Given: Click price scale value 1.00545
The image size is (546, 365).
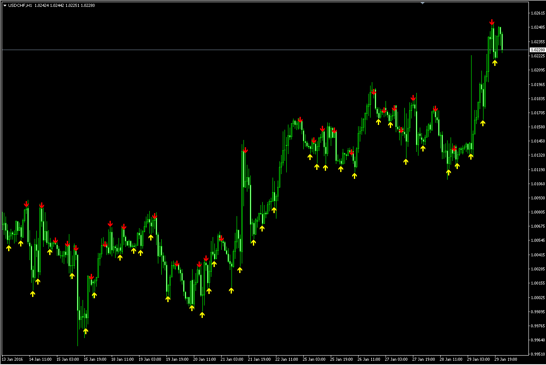Looking at the screenshot, I should (x=537, y=240).
